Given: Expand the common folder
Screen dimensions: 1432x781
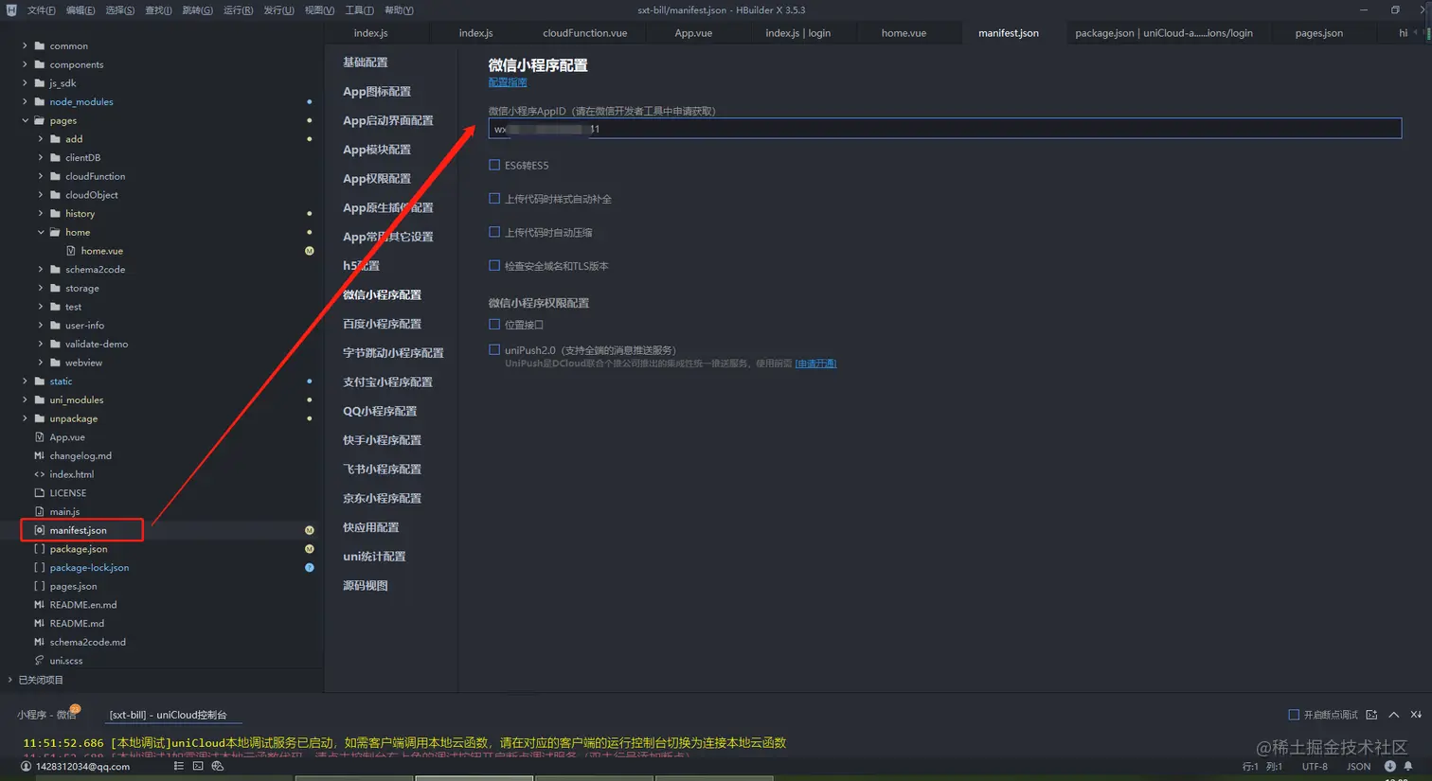Looking at the screenshot, I should [x=25, y=45].
